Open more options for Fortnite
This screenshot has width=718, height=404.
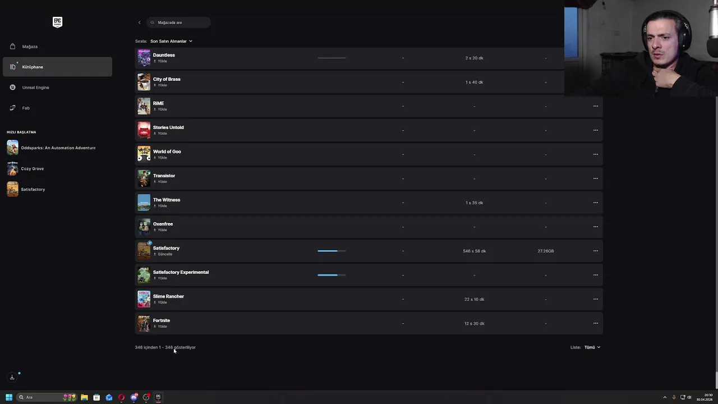click(595, 323)
